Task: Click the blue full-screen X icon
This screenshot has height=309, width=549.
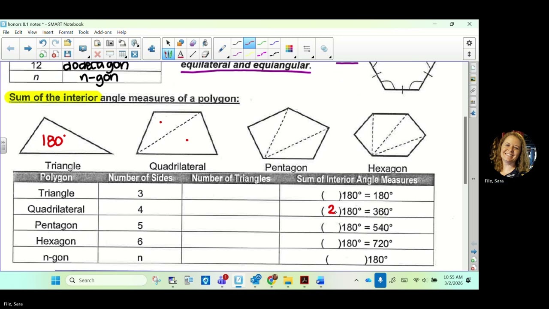Action: [135, 54]
